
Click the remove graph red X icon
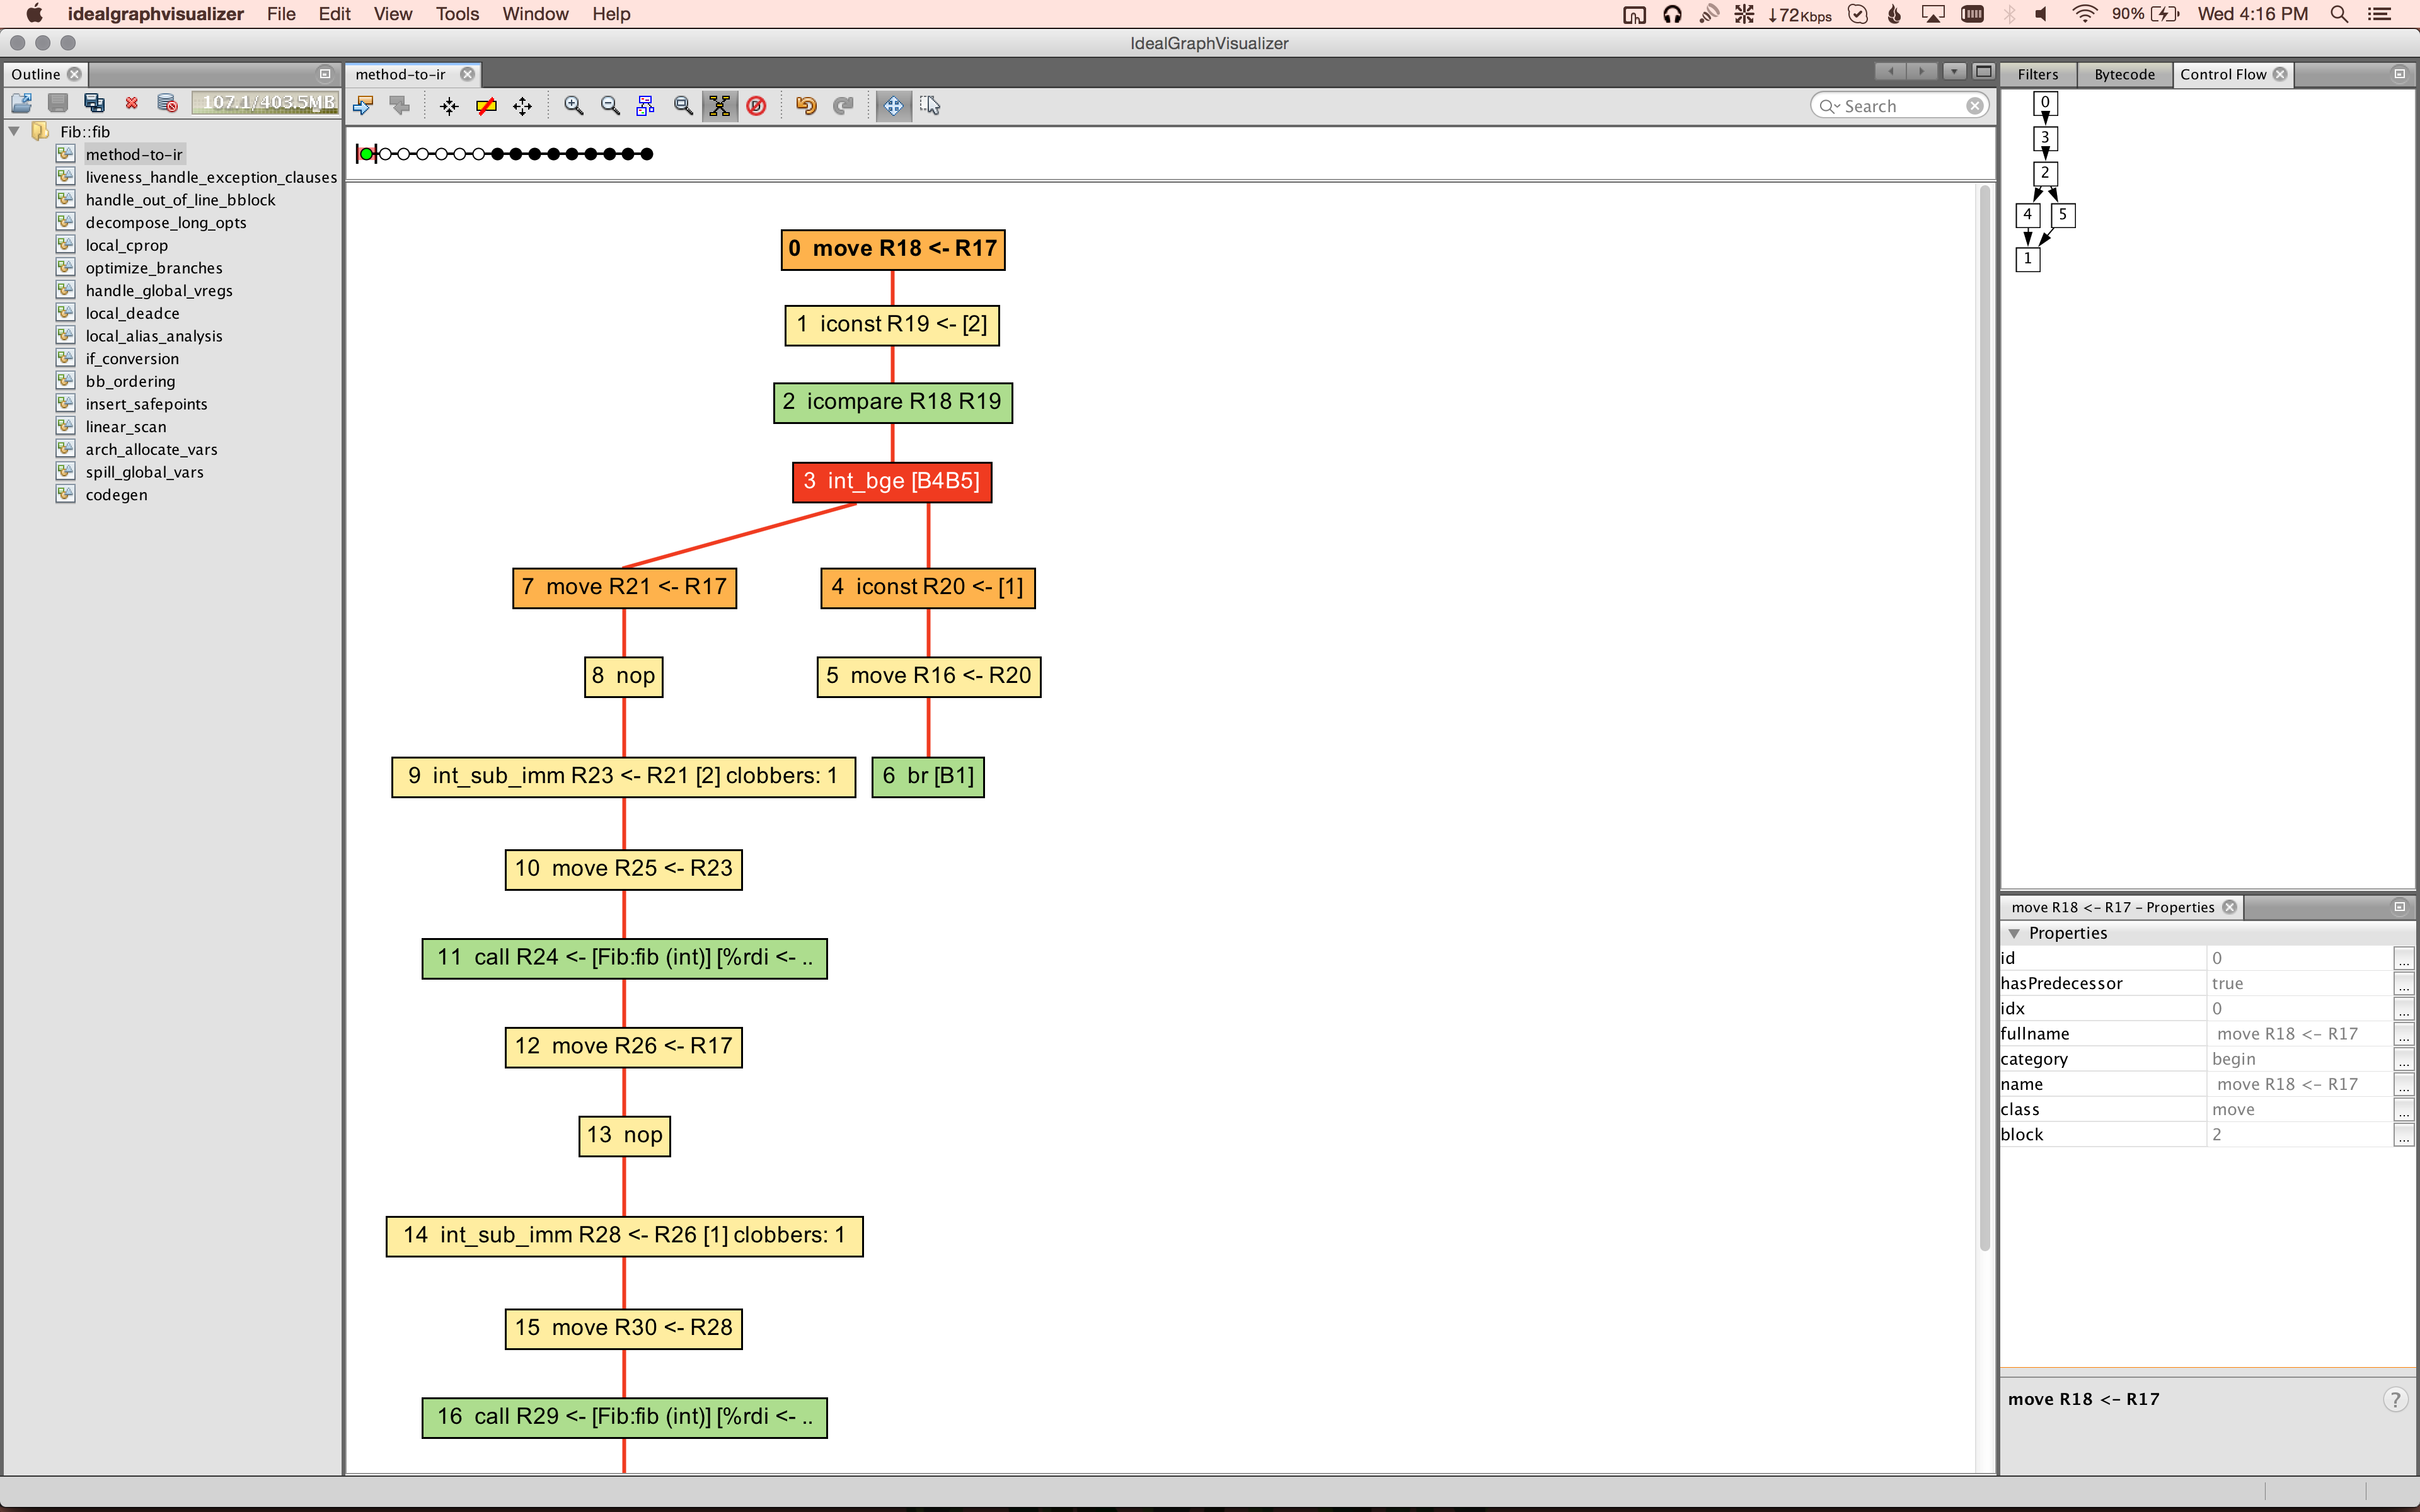click(131, 103)
